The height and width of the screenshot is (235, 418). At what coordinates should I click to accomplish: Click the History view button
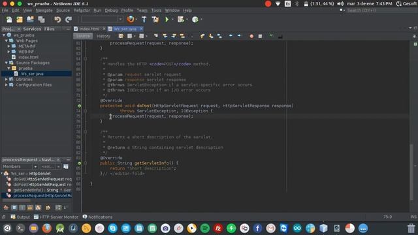103,36
